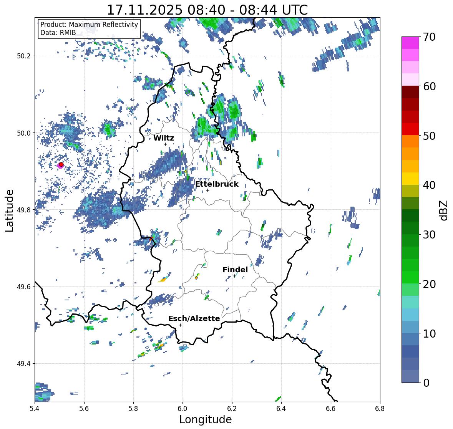Pick the dark red 58 dBZ colorbar band
453x429 pixels.
410,93
